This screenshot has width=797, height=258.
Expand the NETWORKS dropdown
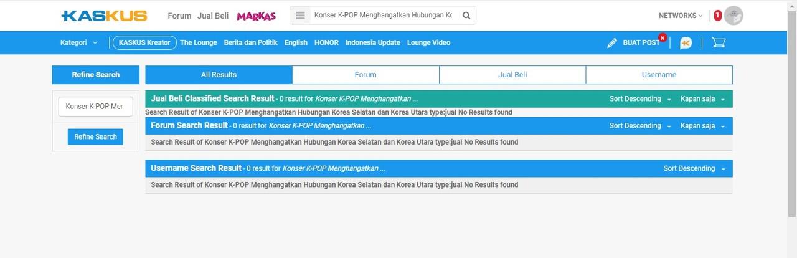click(x=681, y=16)
